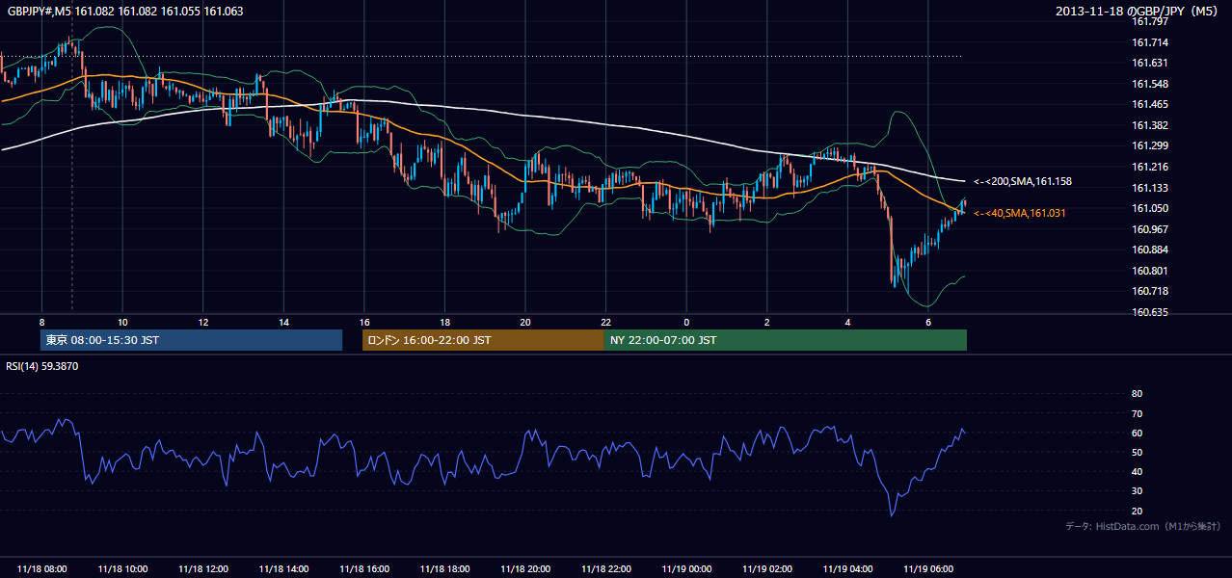Screen dimensions: 1232x578
Task: Click the 11/18 18:00 time label
Action: click(x=444, y=569)
